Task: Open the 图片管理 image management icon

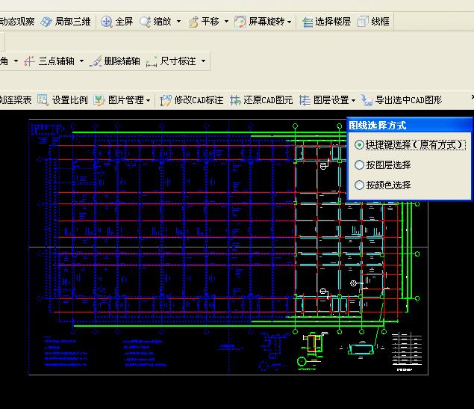Action: pos(99,100)
